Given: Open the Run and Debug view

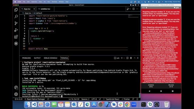Looking at the screenshot, I should point(16,30).
